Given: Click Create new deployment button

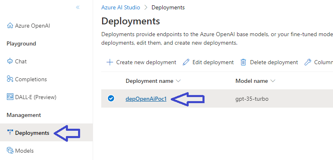Looking at the screenshot, I should click(141, 63).
